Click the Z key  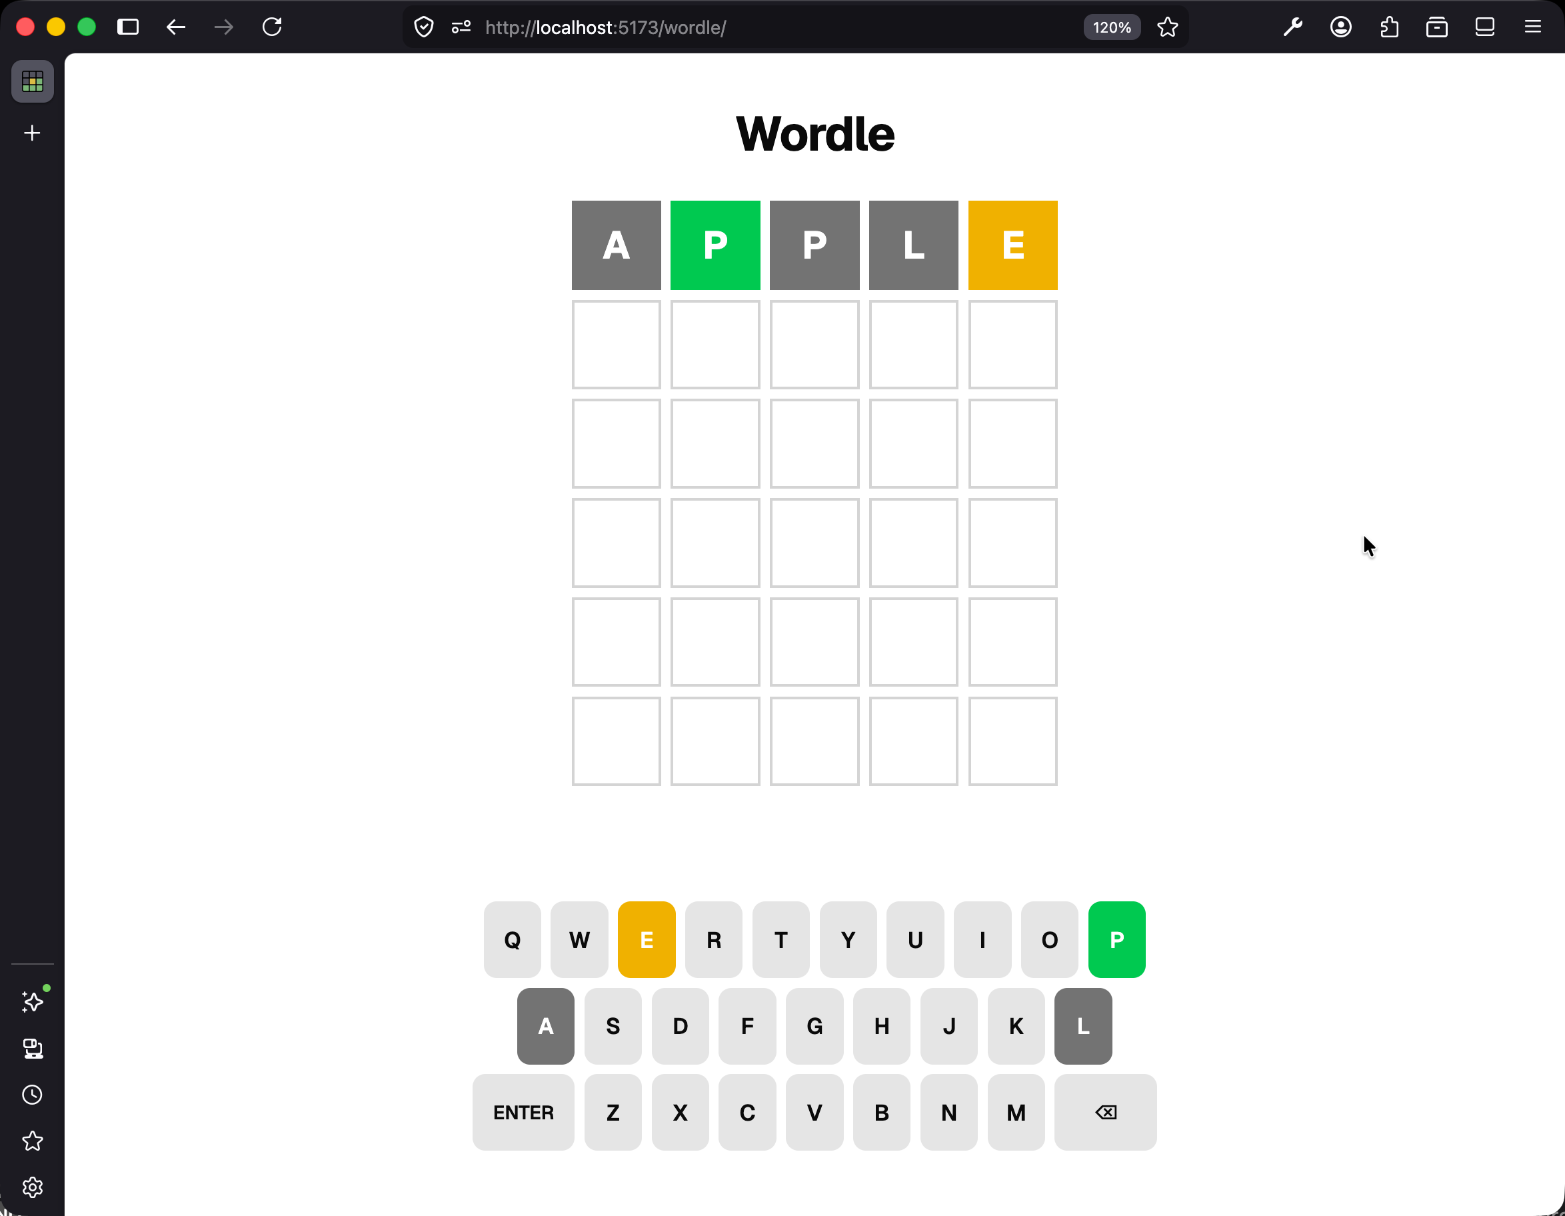click(613, 1112)
